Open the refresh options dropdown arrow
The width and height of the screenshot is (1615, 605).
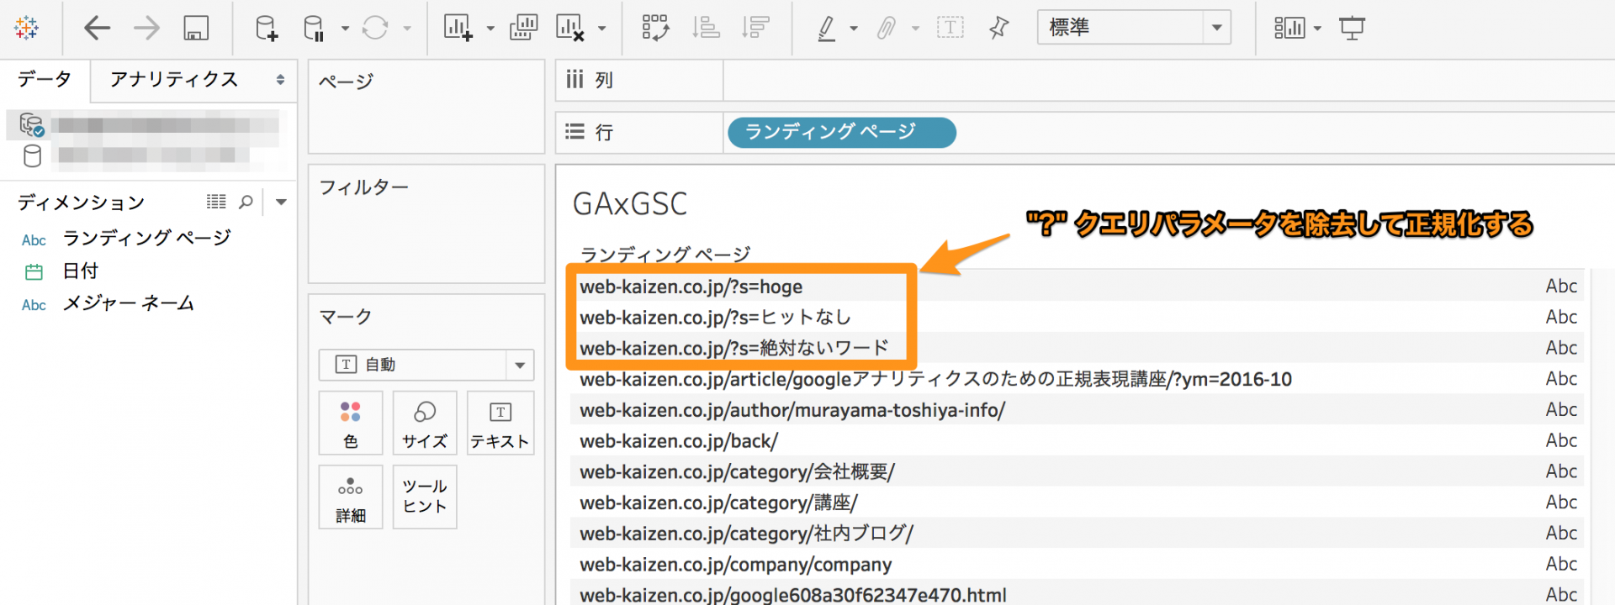point(407,29)
